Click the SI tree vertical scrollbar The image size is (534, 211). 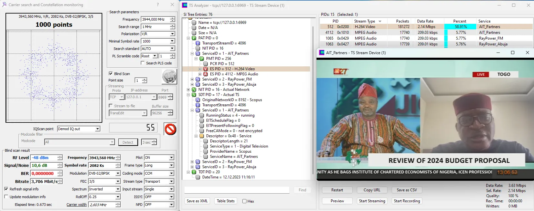313,97
